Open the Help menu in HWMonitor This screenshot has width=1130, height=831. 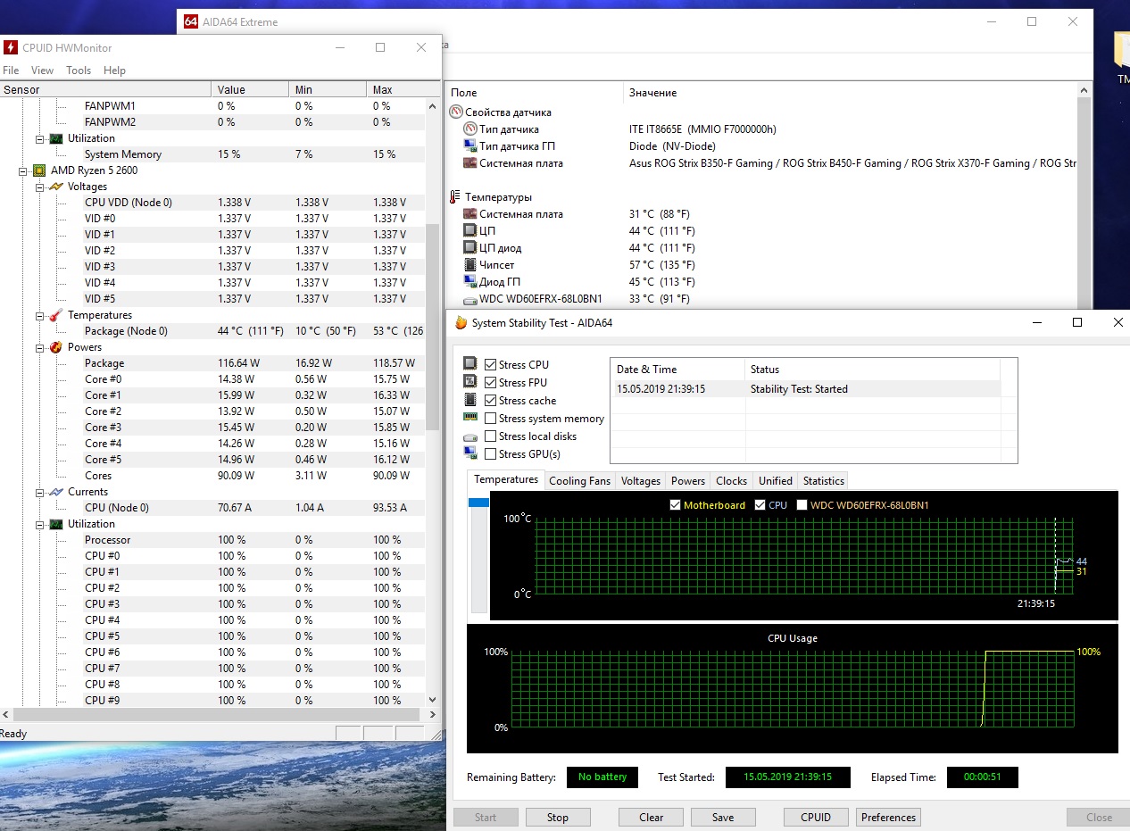[114, 71]
